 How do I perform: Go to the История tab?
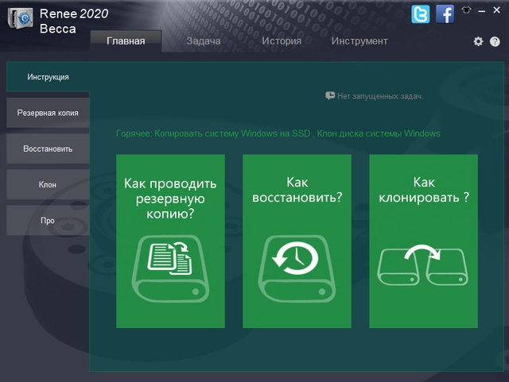[282, 41]
